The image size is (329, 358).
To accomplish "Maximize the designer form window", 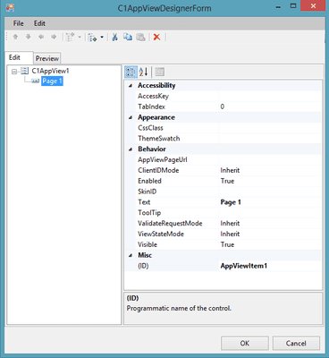I will tap(293, 6).
